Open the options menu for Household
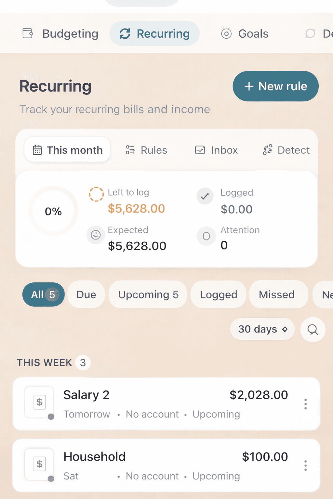Viewport: 333px width, 499px height. pos(305,466)
